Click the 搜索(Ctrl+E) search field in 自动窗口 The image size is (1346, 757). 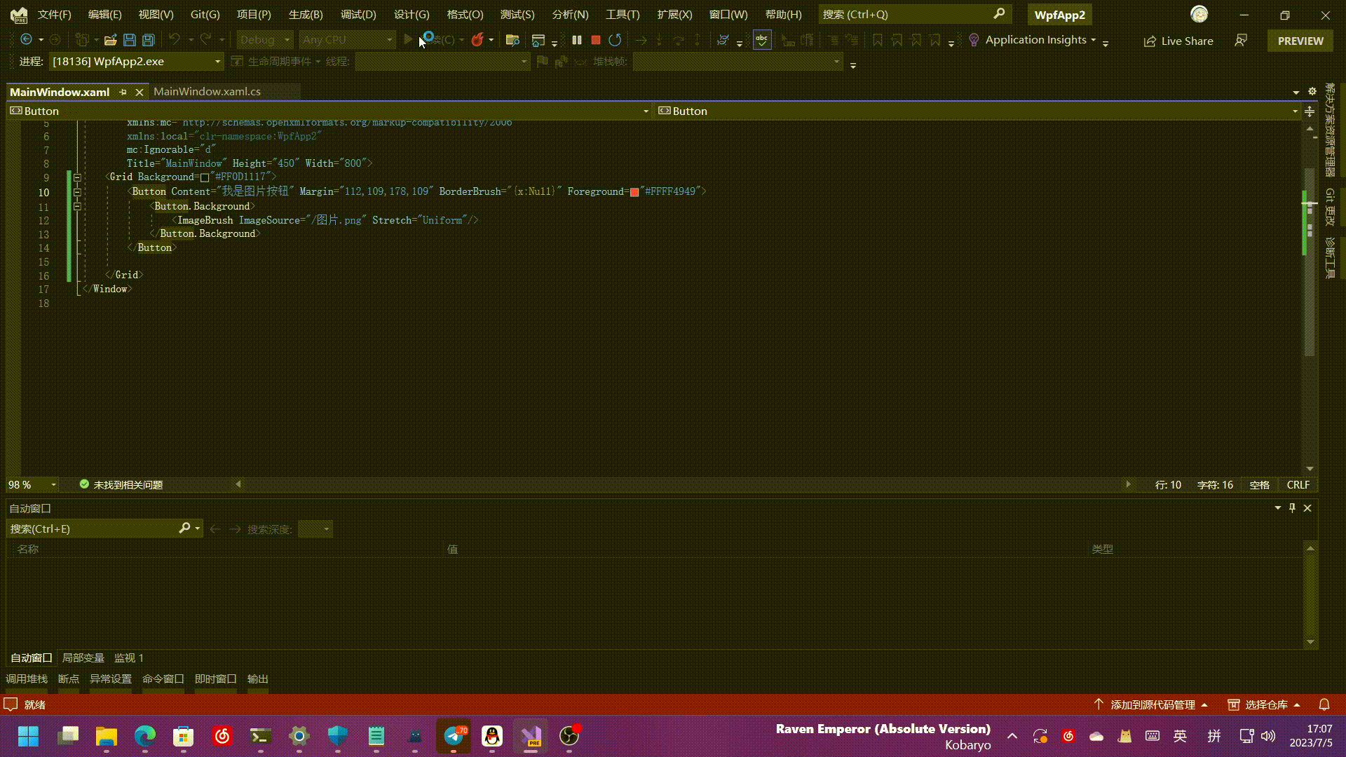click(91, 528)
